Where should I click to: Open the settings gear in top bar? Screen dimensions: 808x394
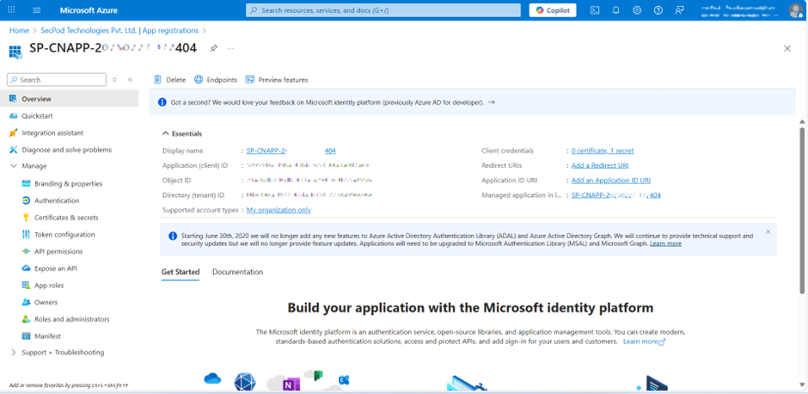pos(637,10)
